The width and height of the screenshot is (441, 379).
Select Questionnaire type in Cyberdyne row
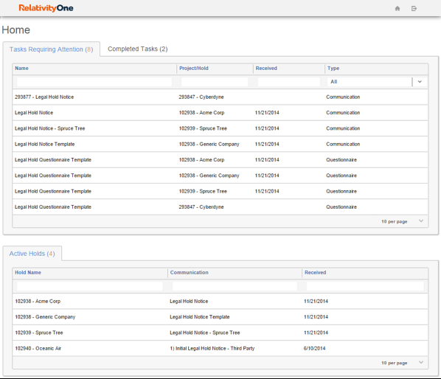point(341,207)
